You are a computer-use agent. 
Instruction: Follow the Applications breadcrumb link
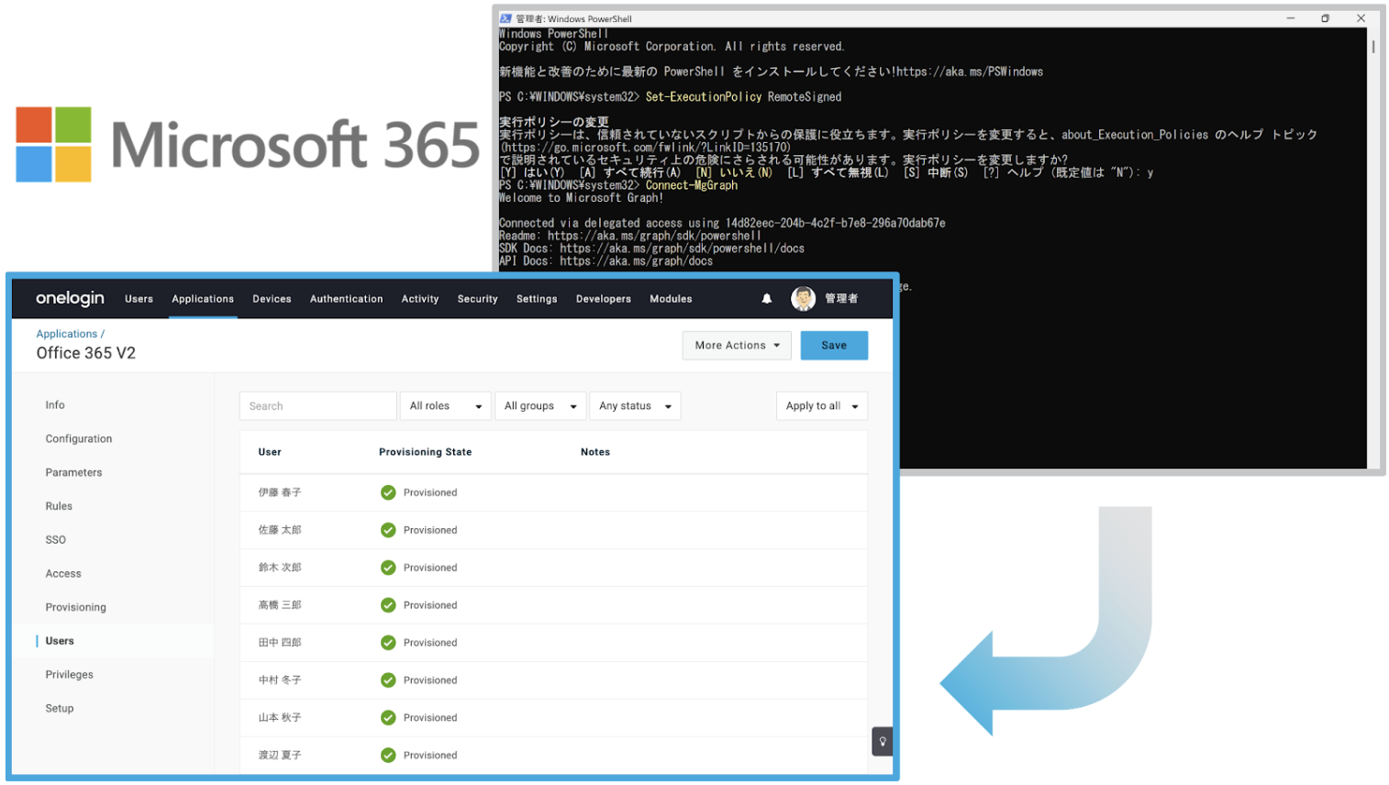67,334
